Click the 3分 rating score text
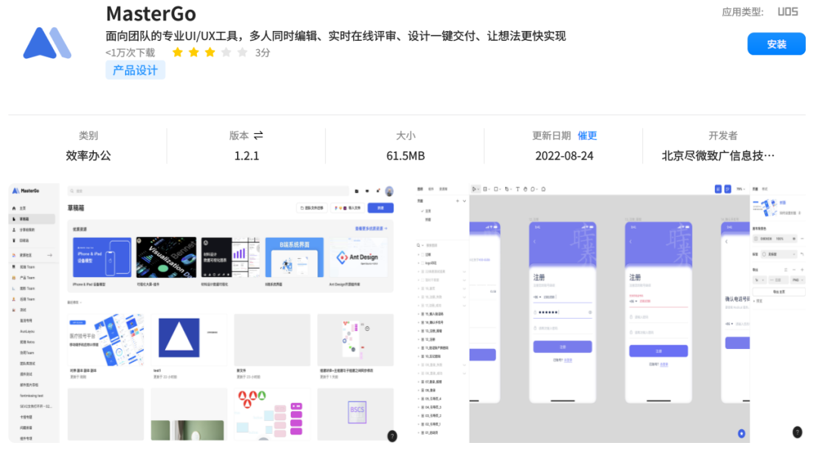 pos(262,53)
